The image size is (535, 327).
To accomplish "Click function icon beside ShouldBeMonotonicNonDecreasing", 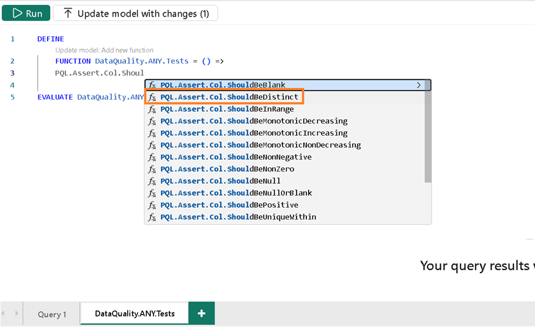I will point(152,145).
